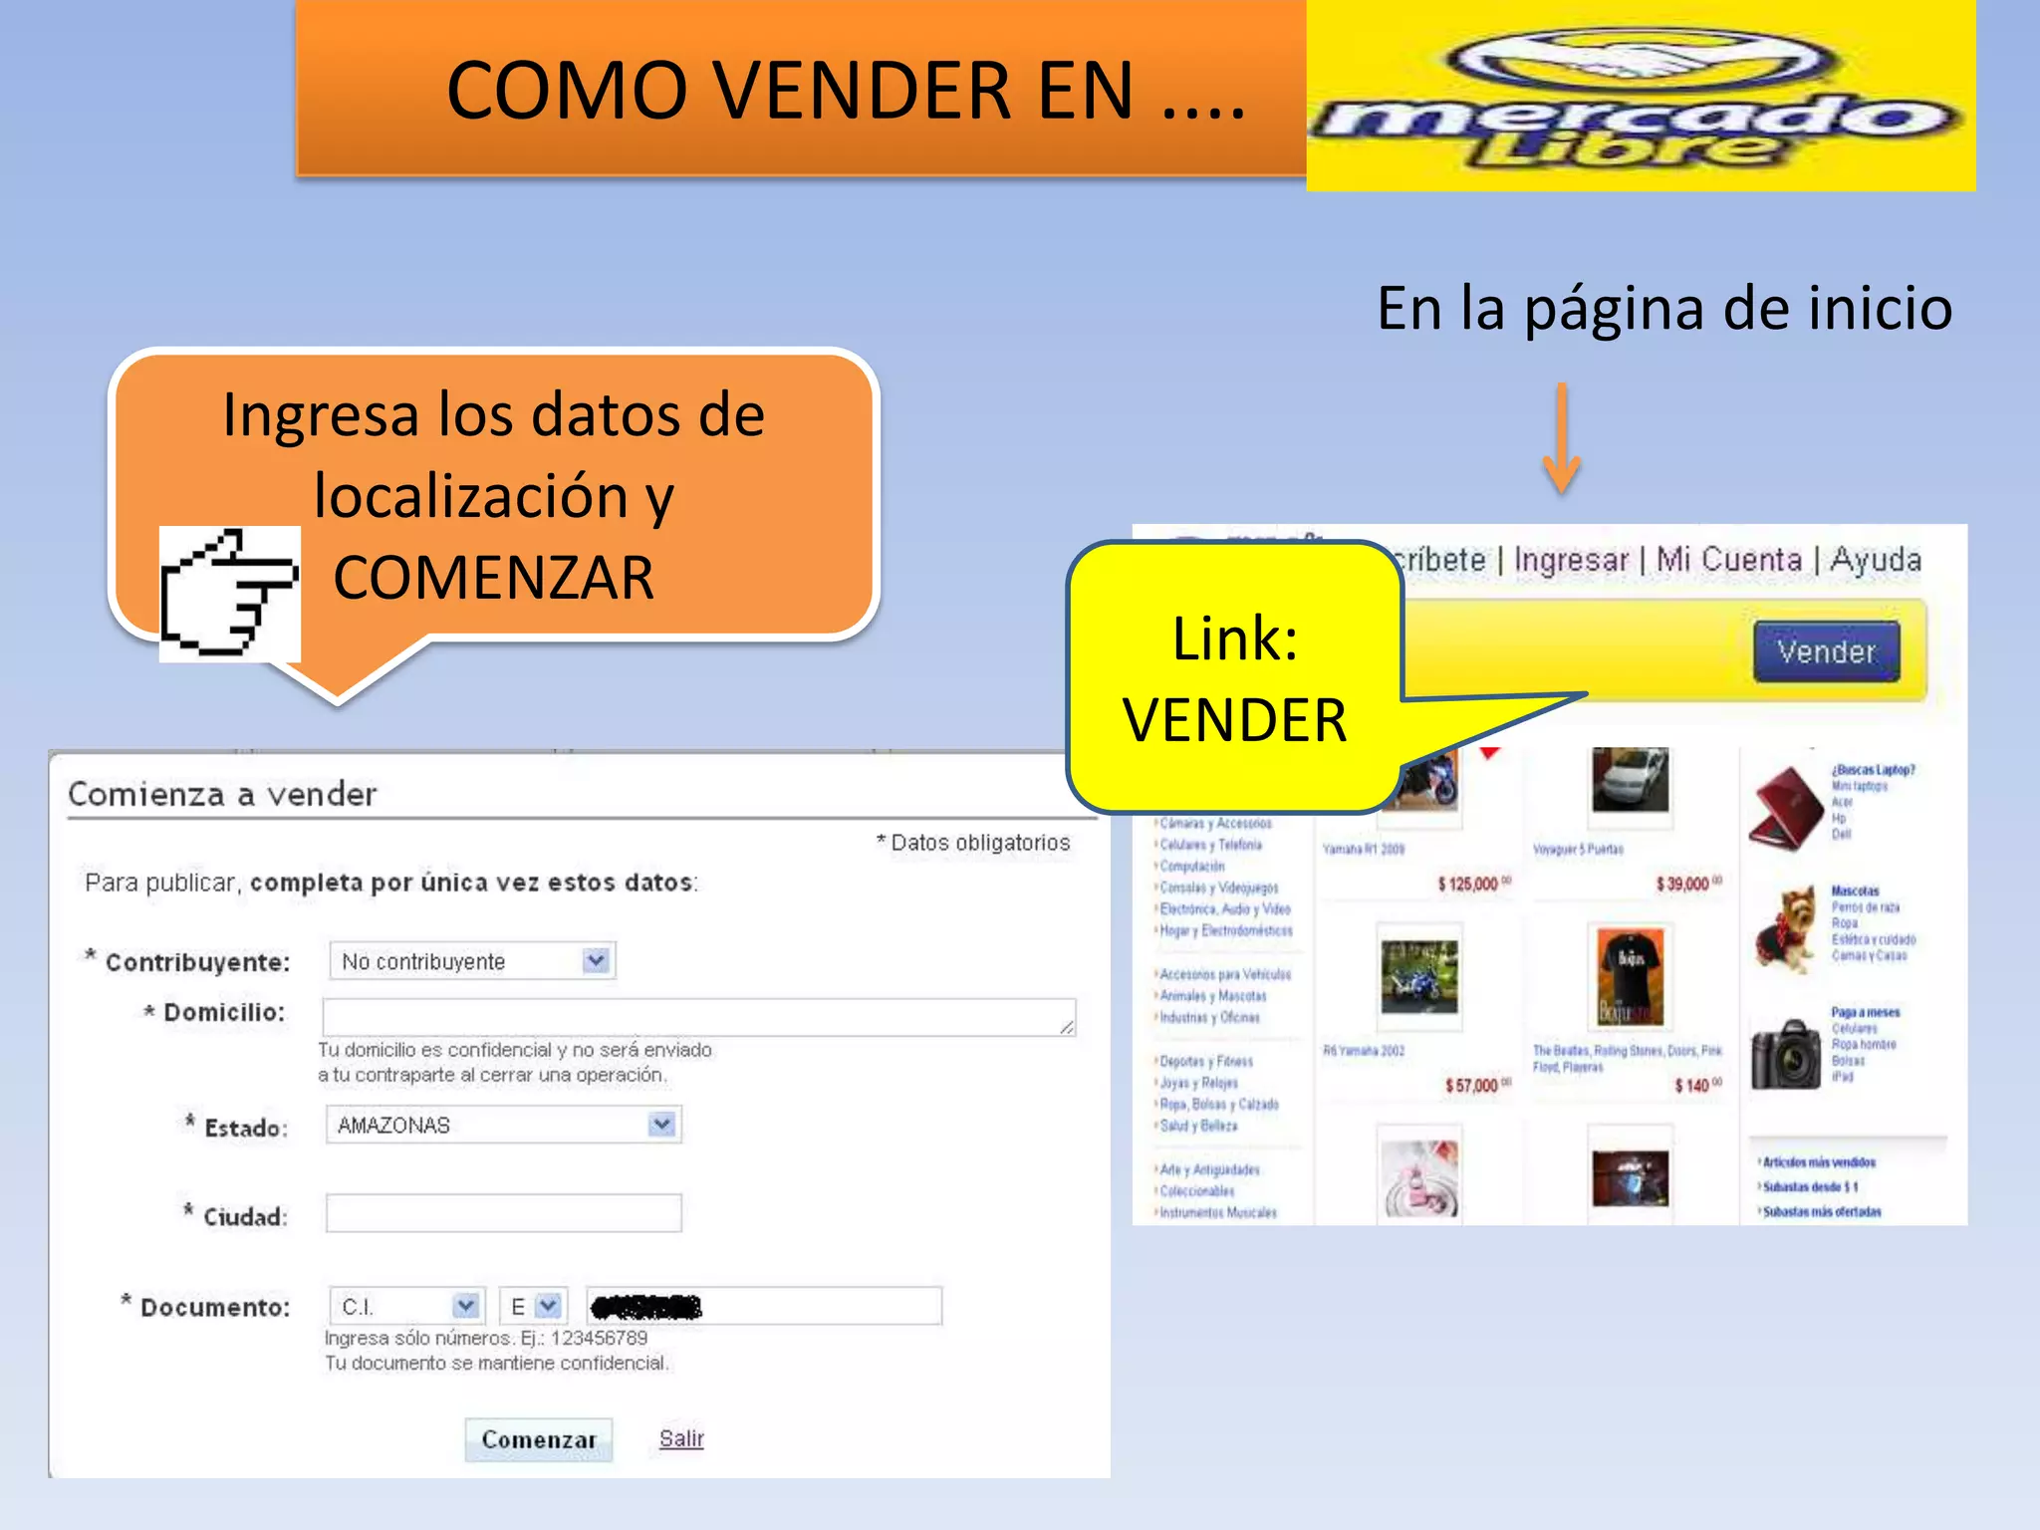Open Salud y Belleza category
This screenshot has width=2040, height=1530.
[1197, 1126]
